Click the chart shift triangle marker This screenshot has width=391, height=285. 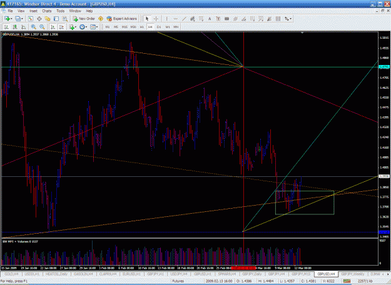point(302,32)
